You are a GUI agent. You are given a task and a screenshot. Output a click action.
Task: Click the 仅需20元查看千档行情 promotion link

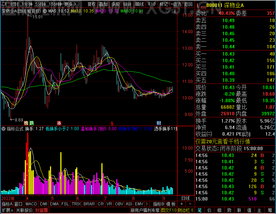click(x=223, y=142)
